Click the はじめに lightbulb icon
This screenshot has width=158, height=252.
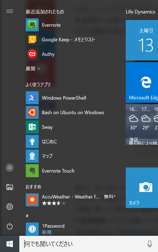pos(32,142)
